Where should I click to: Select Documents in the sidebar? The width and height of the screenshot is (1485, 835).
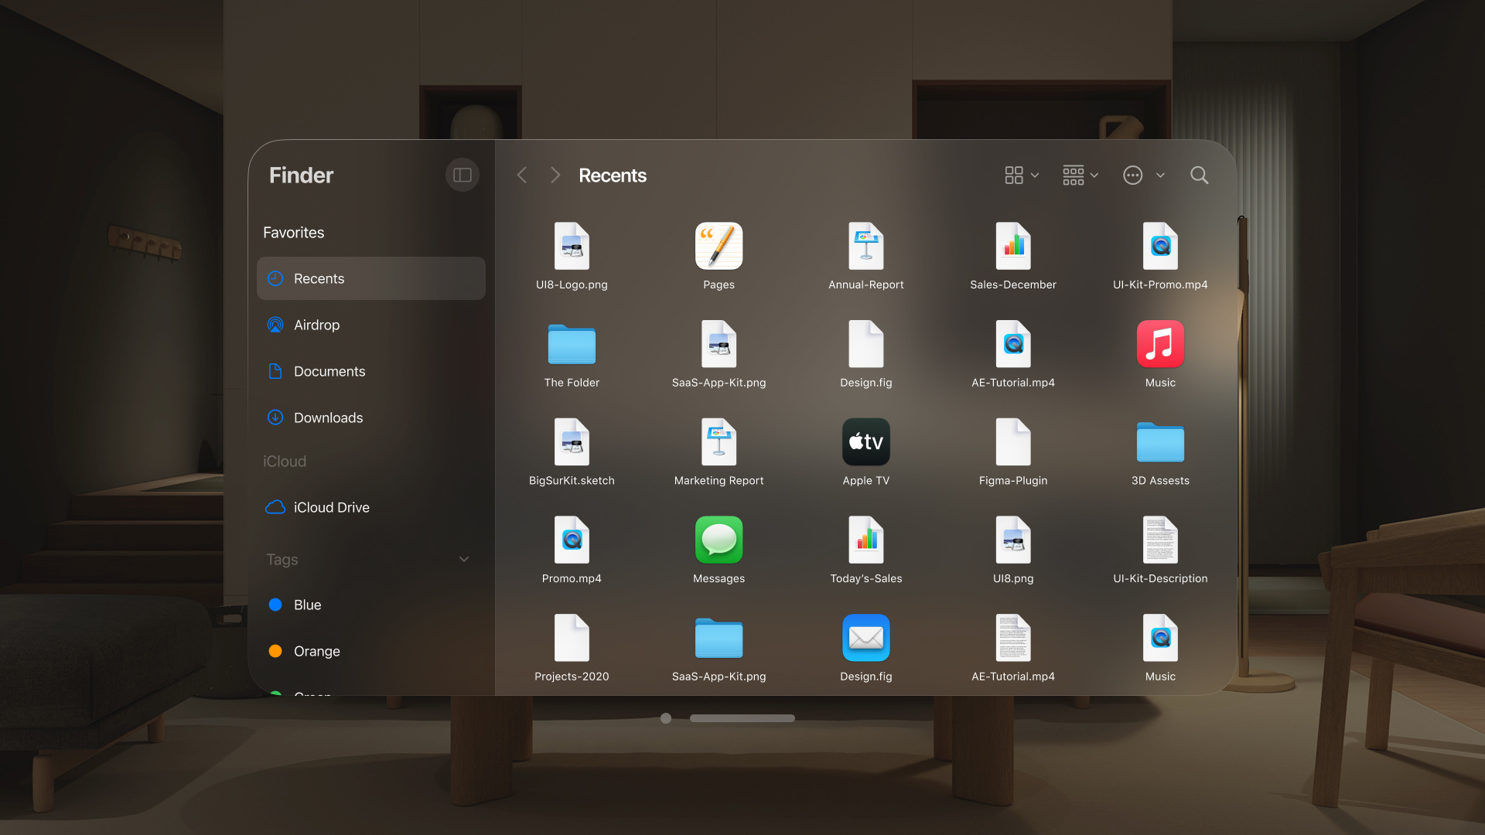click(x=329, y=371)
